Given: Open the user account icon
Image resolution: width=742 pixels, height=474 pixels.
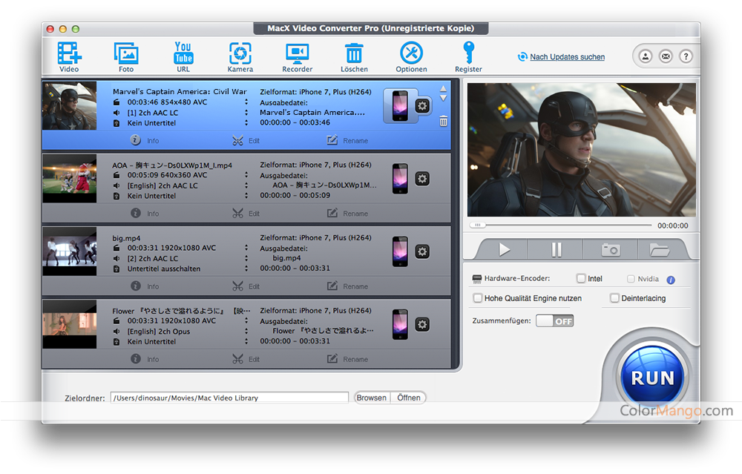Looking at the screenshot, I should coord(646,56).
